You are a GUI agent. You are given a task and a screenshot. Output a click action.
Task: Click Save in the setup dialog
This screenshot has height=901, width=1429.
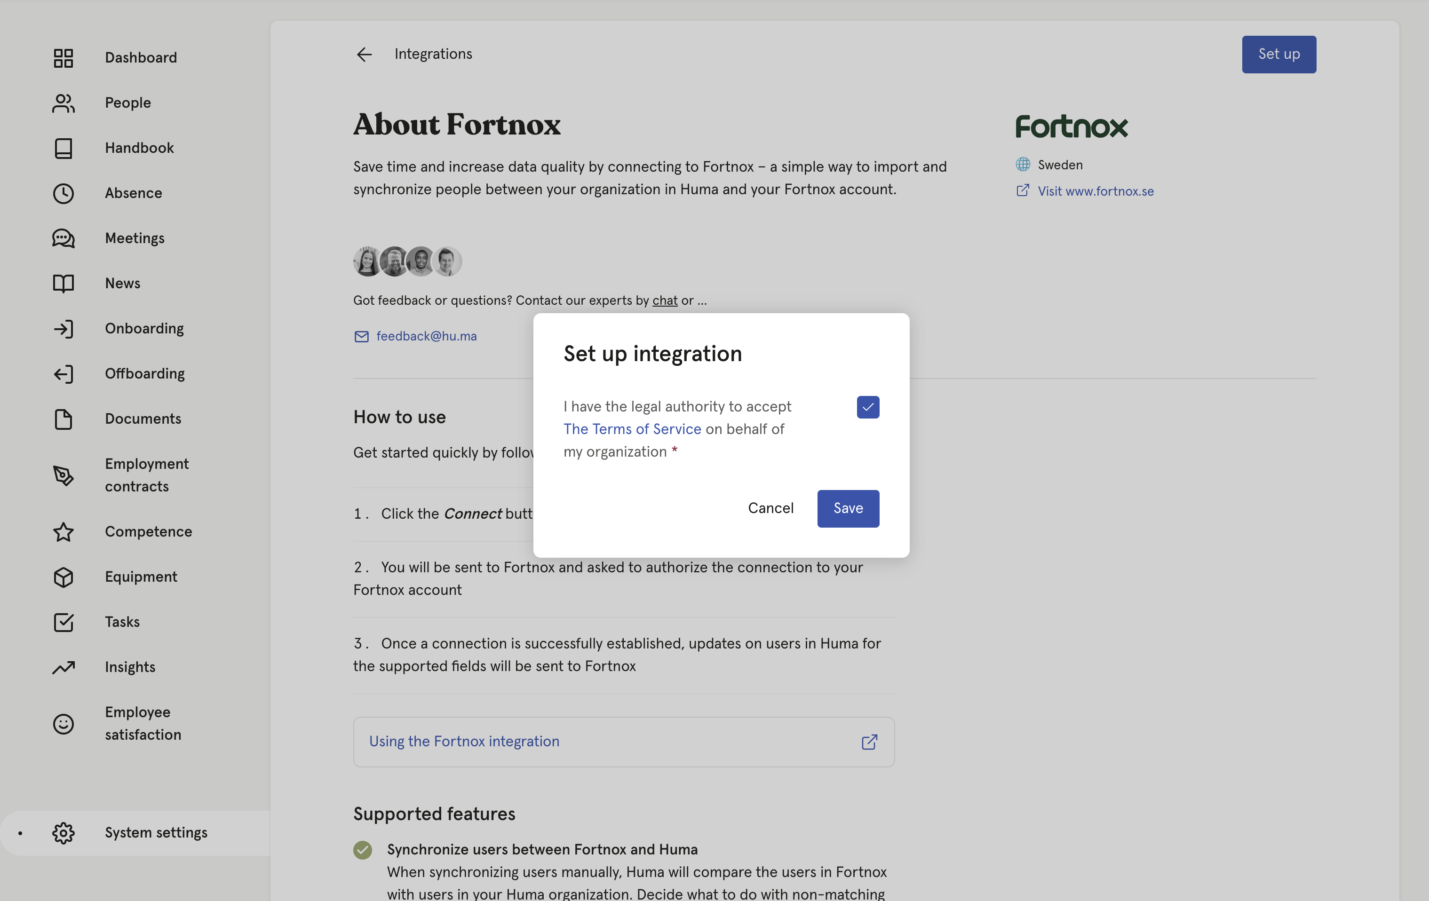click(x=848, y=508)
